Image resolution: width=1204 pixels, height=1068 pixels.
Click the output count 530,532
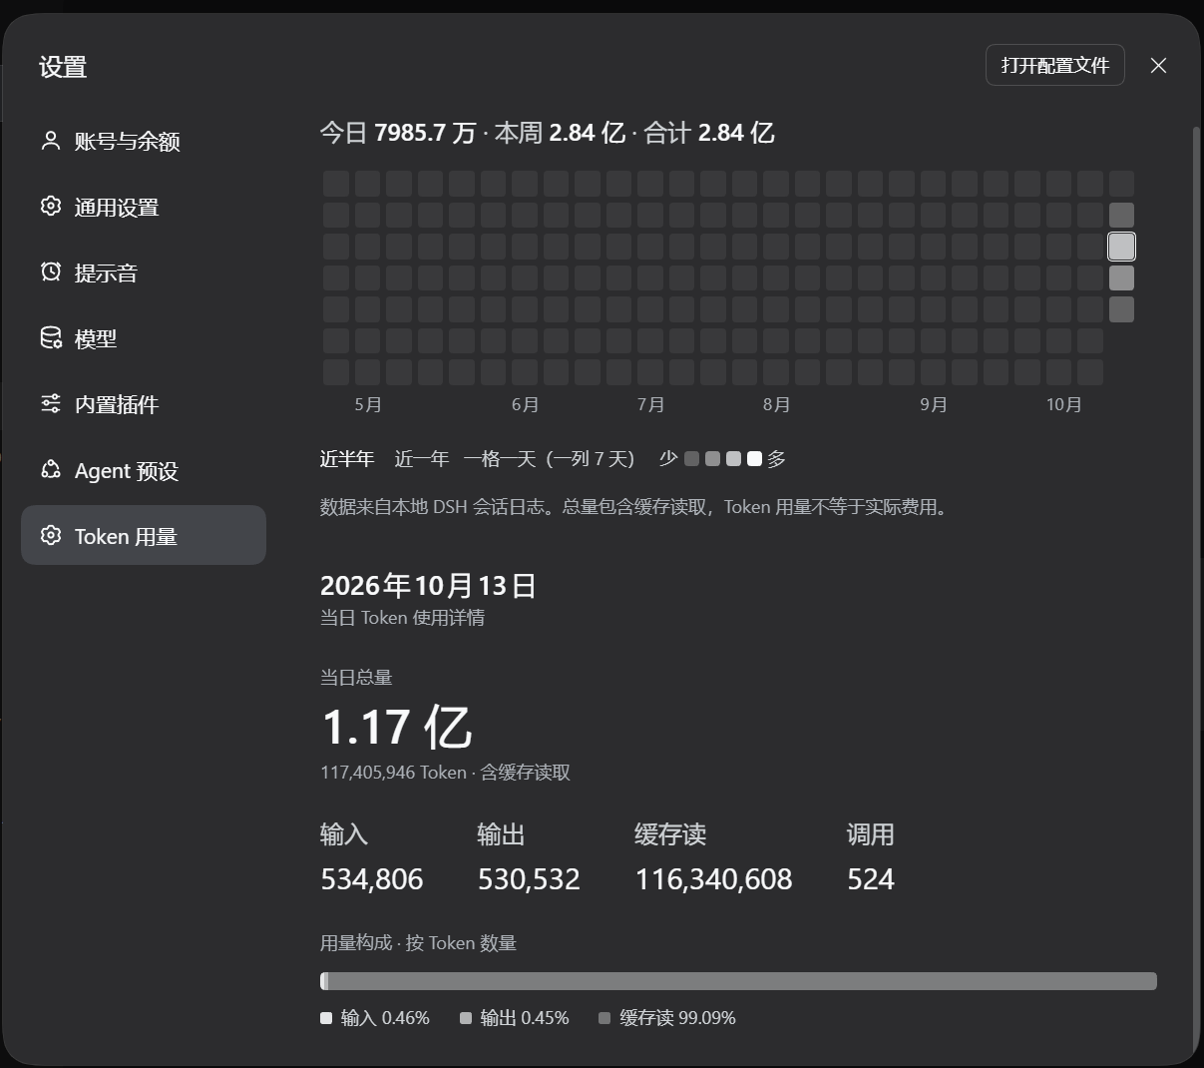click(529, 879)
